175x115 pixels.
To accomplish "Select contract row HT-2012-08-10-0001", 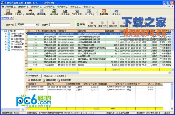I will pyautogui.click(x=99, y=62).
